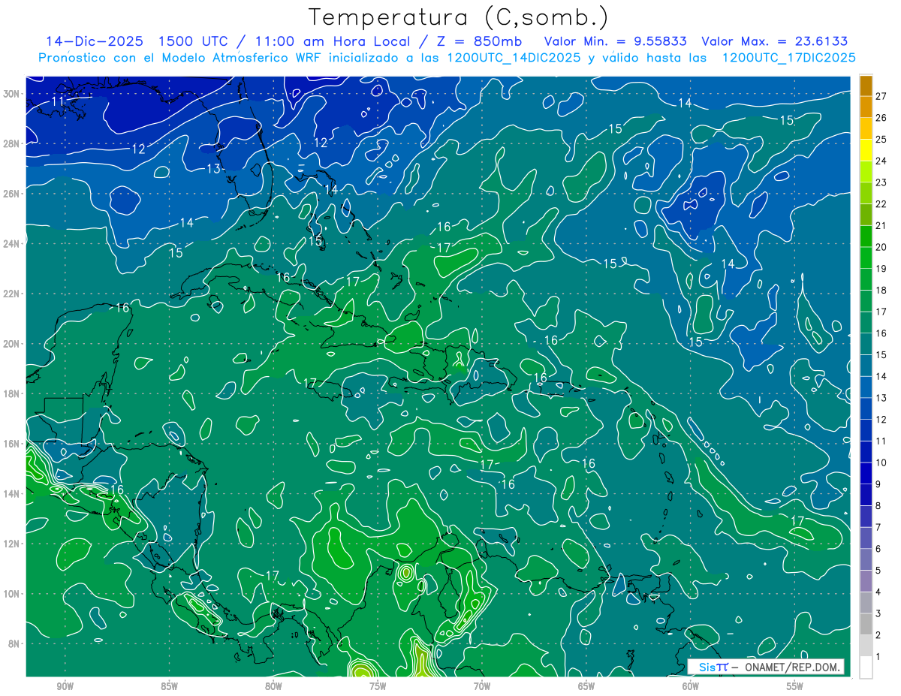This screenshot has height=696, width=901.
Task: Click color scale tick label '1'
Action: (879, 657)
